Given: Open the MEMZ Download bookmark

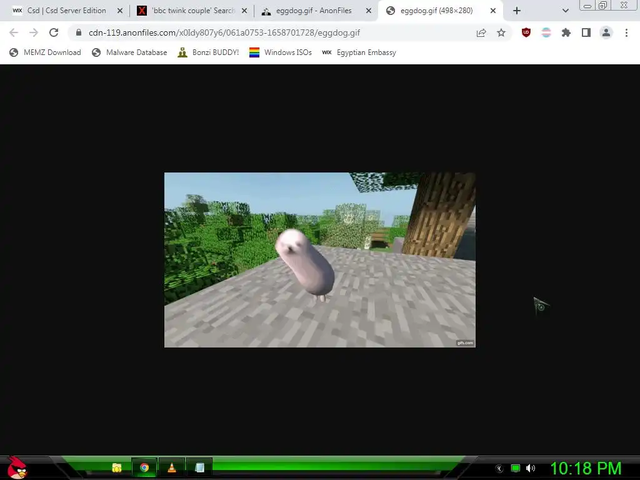Looking at the screenshot, I should (x=45, y=52).
